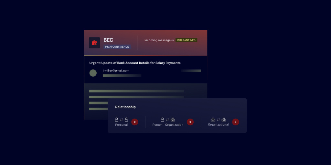Screen dimensions: 331x165
Task: Open the j-miller@gmail.com sender address
Action: point(116,71)
